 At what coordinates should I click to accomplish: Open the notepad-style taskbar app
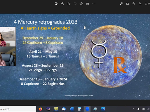point(95,109)
